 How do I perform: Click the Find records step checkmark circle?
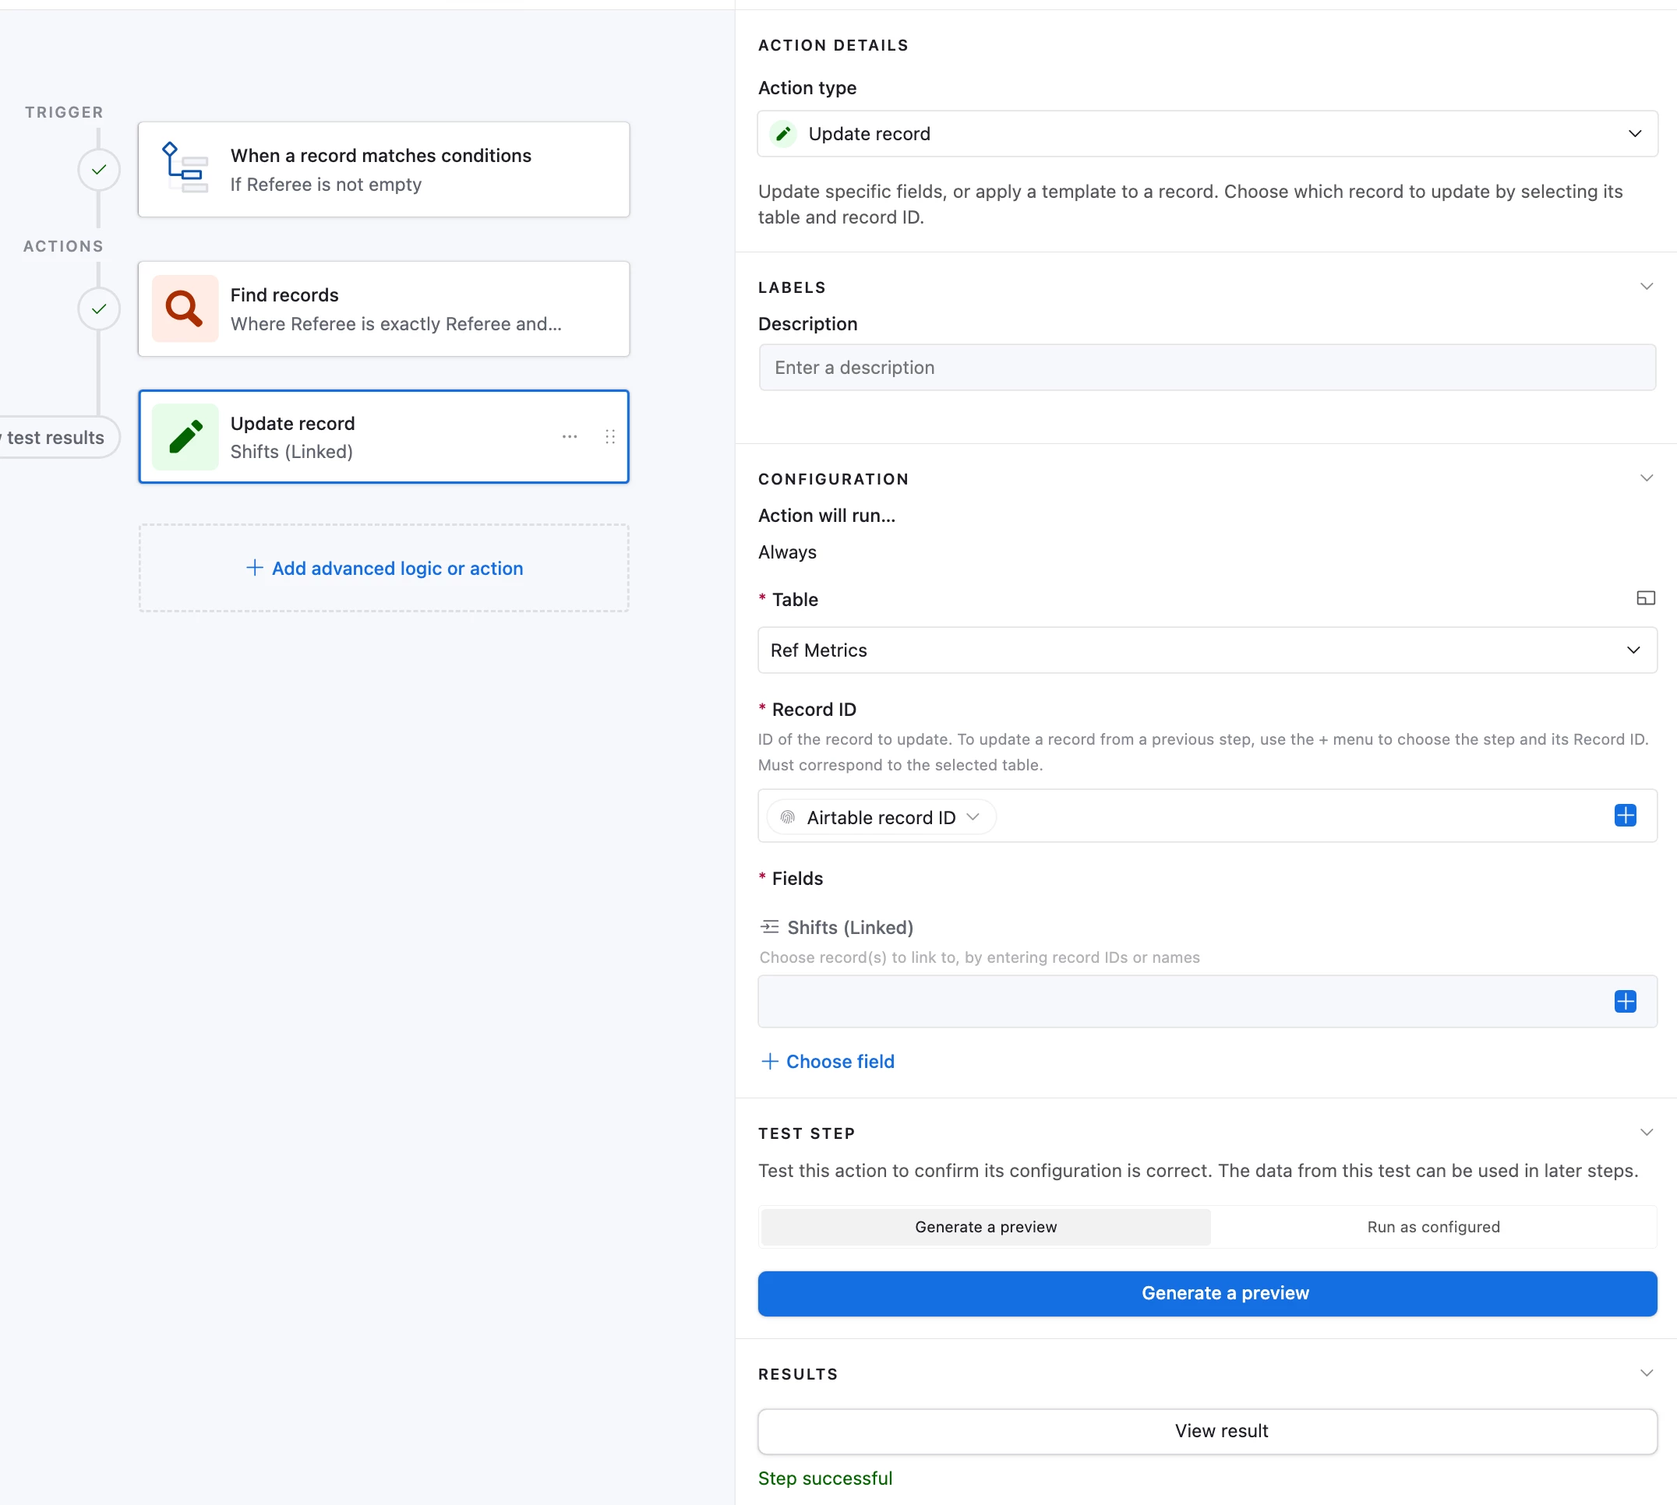coord(98,309)
